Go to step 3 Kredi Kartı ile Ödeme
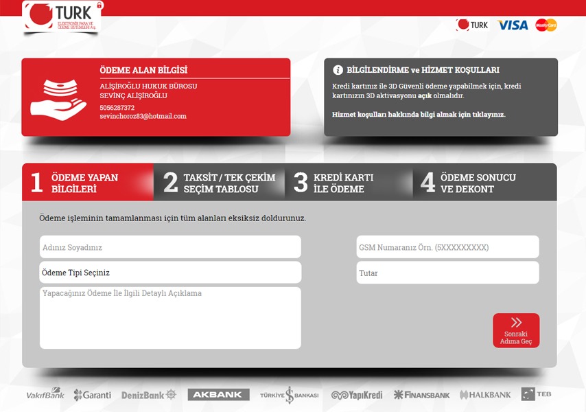The width and height of the screenshot is (586, 412). click(349, 183)
